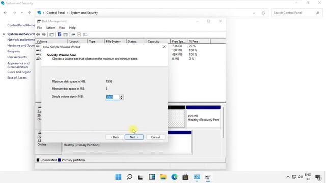This screenshot has width=326, height=183.
Task: Click the Control Panel Forward navigation arrow
Action: pyautogui.click(x=14, y=13)
